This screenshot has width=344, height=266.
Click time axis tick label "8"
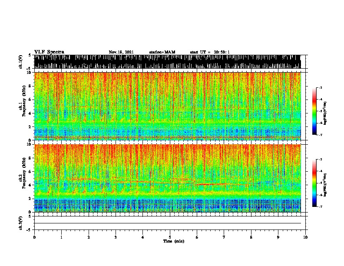click(x=251, y=237)
